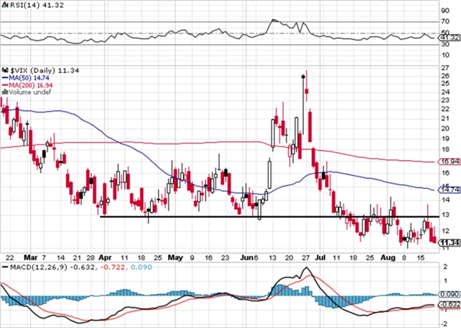The image size is (461, 328).
Task: Click the black horizontal support line at 13
Action: click(216, 216)
